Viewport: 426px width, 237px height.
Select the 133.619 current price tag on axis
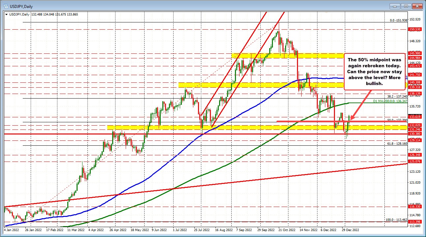coord(414,116)
